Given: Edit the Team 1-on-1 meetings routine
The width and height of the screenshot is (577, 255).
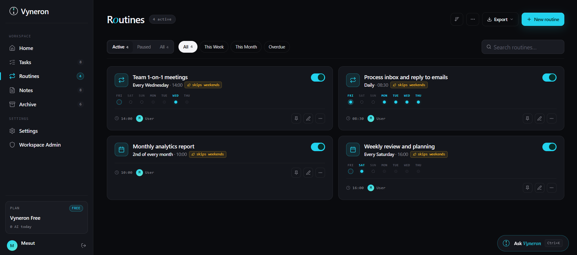Looking at the screenshot, I should pos(308,119).
